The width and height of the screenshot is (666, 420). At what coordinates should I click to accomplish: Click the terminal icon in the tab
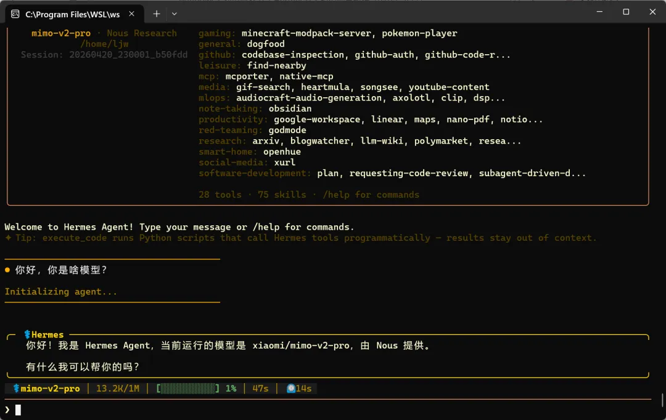click(15, 14)
